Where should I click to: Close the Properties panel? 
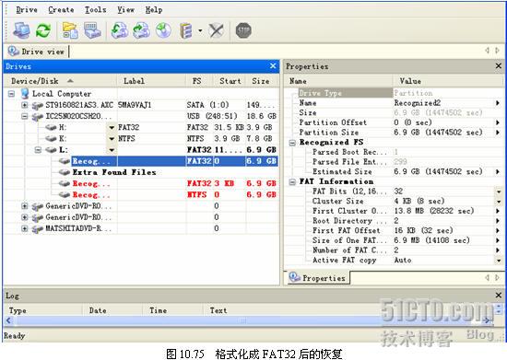tap(499, 66)
